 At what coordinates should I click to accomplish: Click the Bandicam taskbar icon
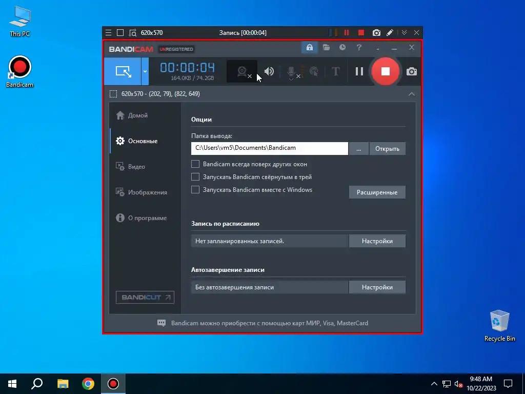click(113, 384)
